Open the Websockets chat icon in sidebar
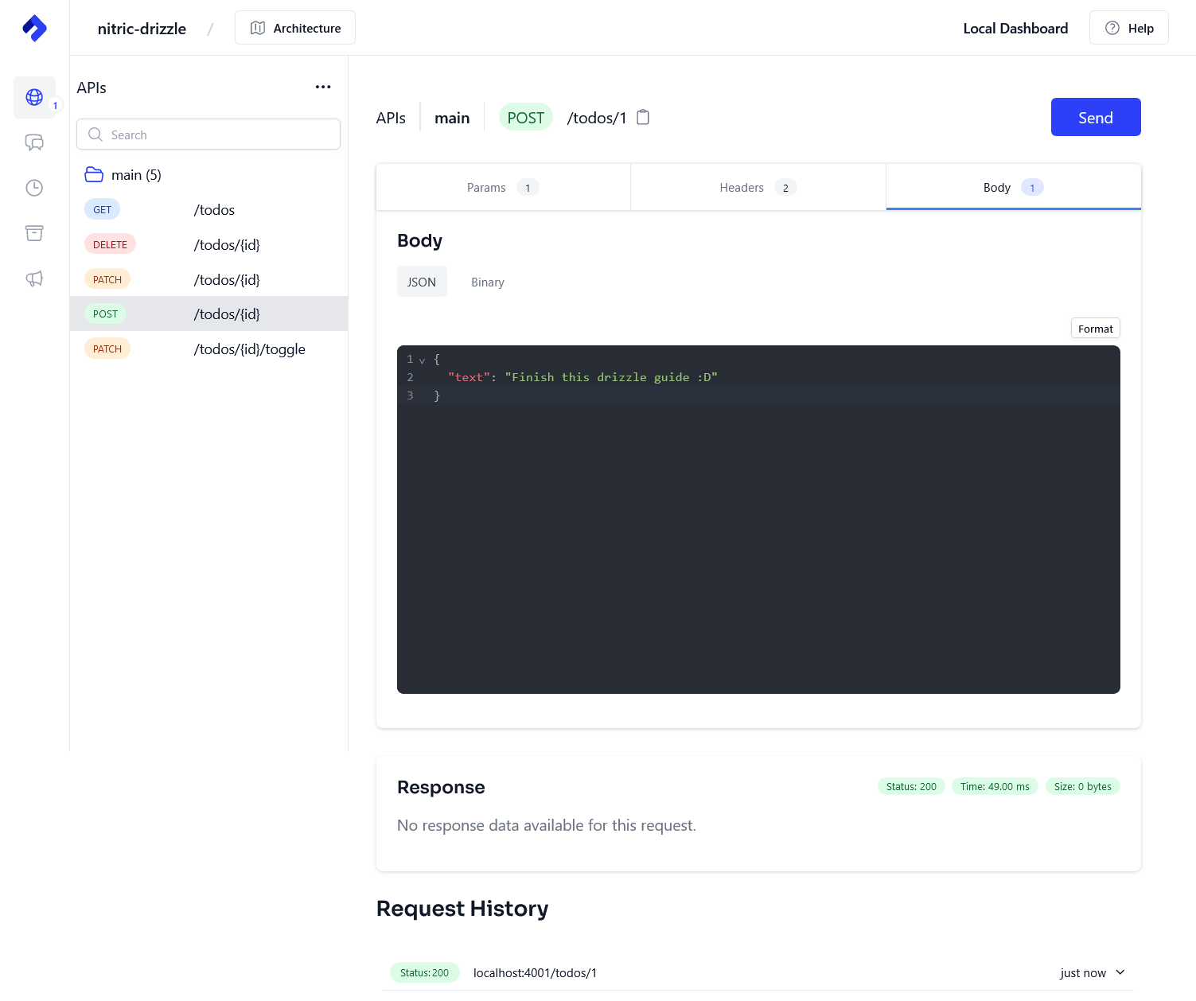 pos(34,142)
